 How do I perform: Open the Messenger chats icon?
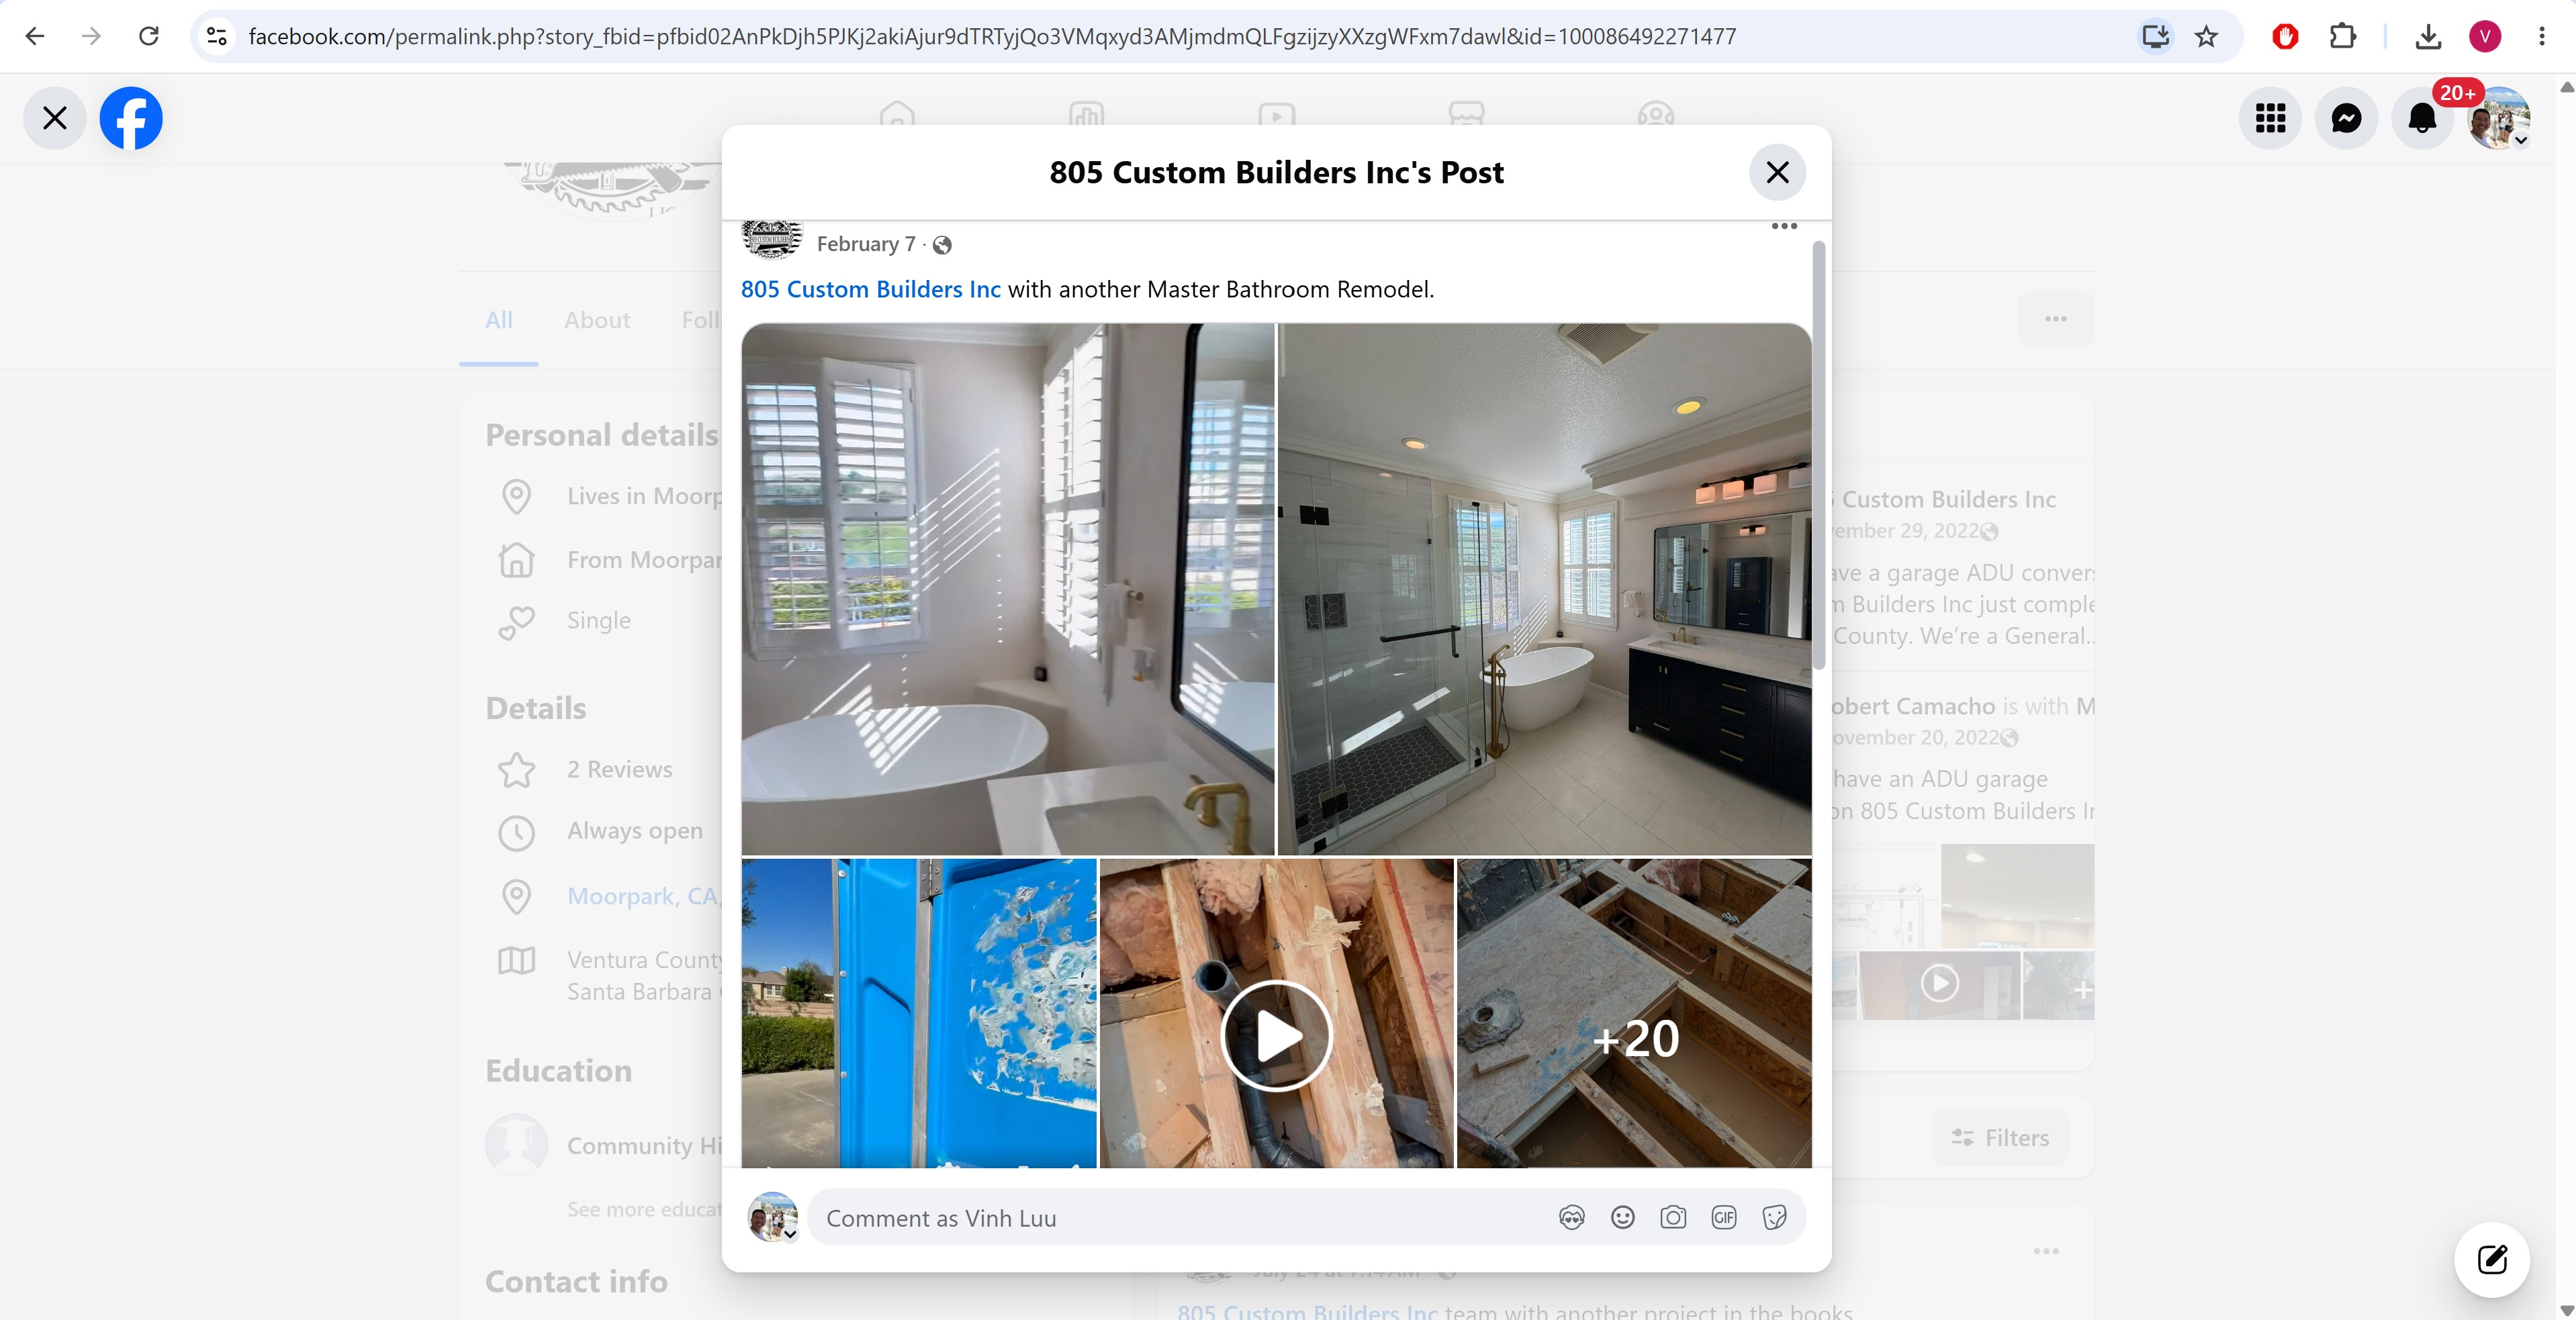click(x=2346, y=118)
